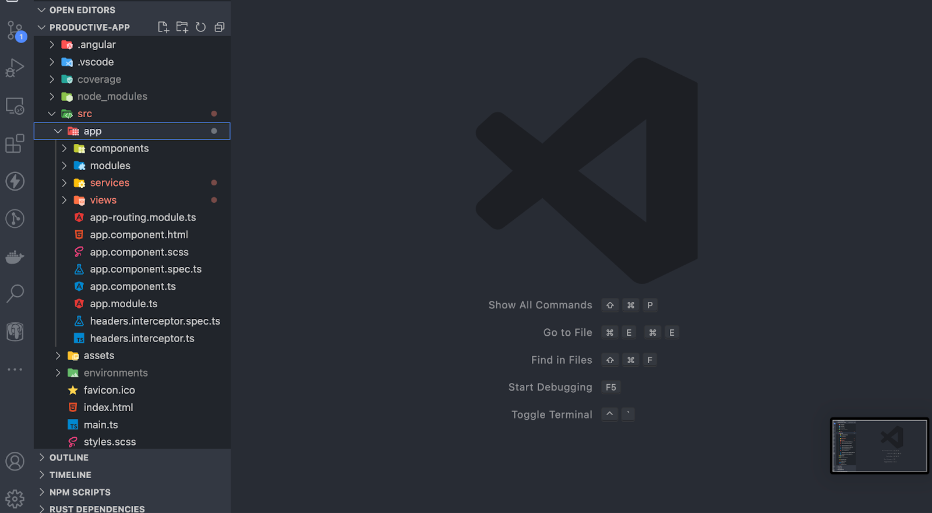Open app.module.ts file
Screen dimensions: 932x513
tap(123, 304)
